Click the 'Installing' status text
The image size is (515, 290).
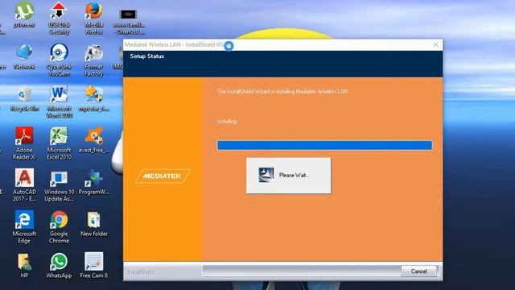click(227, 122)
